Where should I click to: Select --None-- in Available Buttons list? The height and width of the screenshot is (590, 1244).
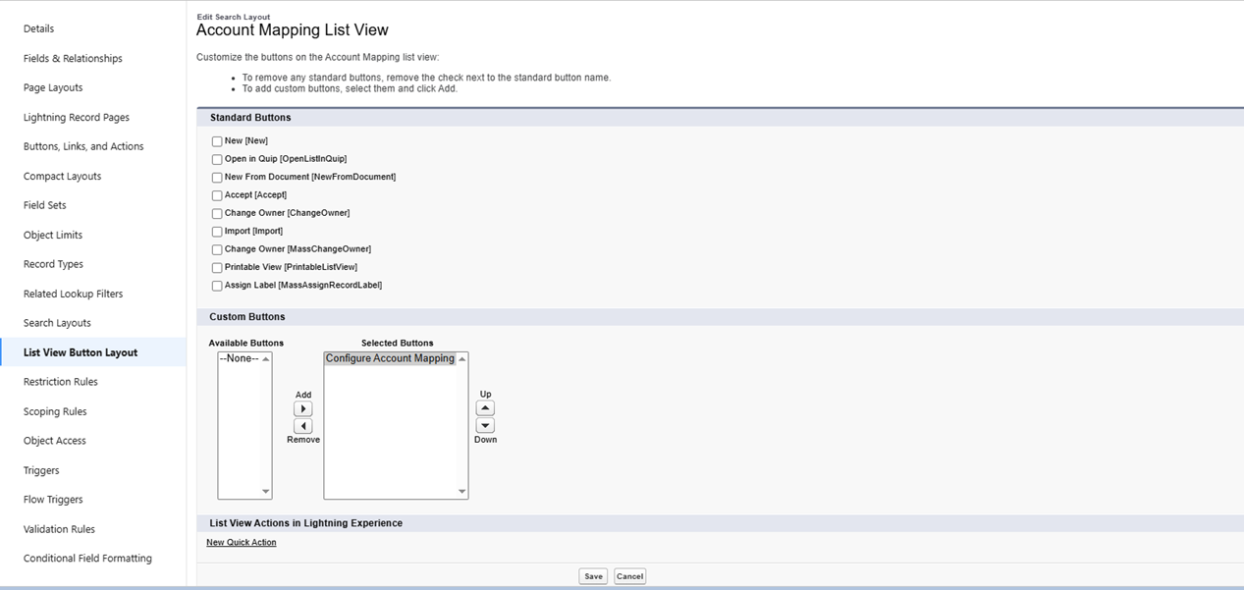click(239, 358)
